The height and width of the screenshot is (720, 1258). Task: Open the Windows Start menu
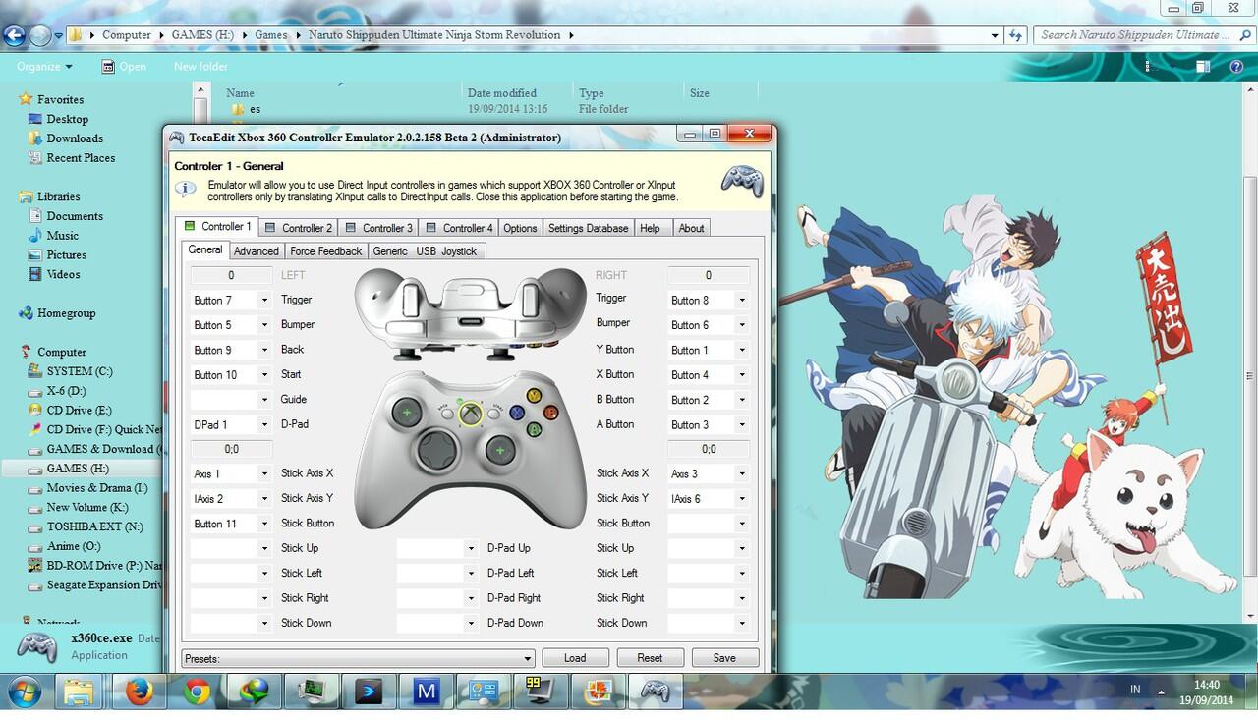point(25,692)
